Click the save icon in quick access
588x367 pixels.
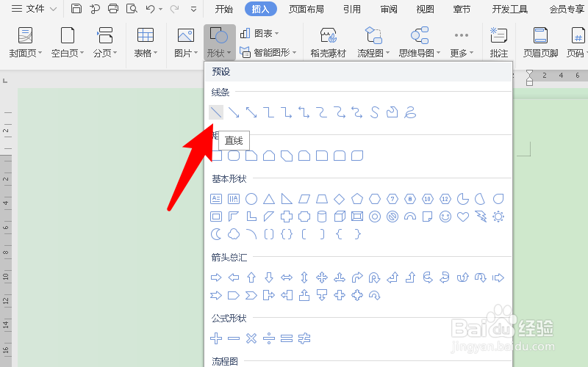pyautogui.click(x=76, y=9)
